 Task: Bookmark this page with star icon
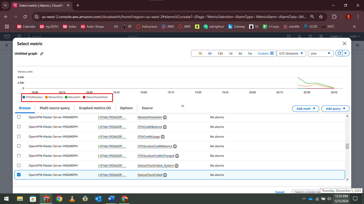coord(321,17)
